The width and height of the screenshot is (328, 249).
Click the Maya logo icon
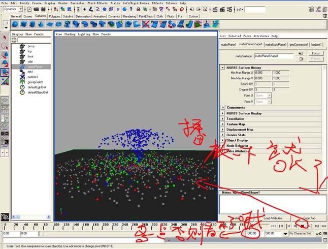point(5,217)
